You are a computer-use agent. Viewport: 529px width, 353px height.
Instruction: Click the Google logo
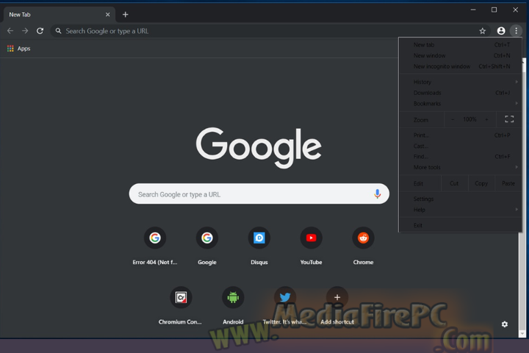tap(259, 148)
